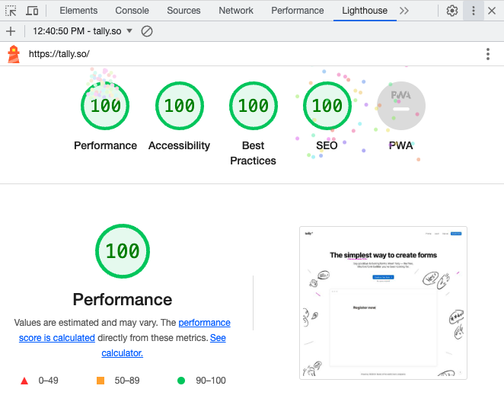Open the DevTools customize three-dot menu
504x408 pixels.
[x=473, y=11]
